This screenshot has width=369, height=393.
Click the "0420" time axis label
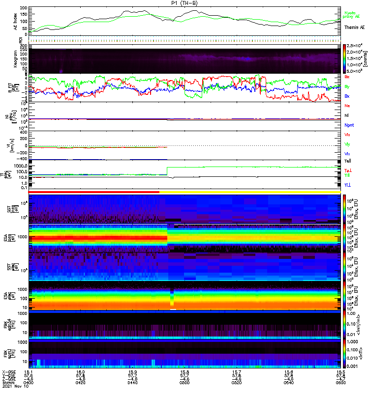80,383
